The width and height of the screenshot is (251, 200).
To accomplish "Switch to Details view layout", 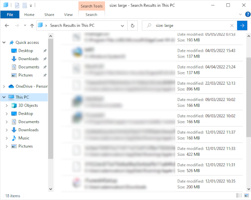I will pos(239,195).
